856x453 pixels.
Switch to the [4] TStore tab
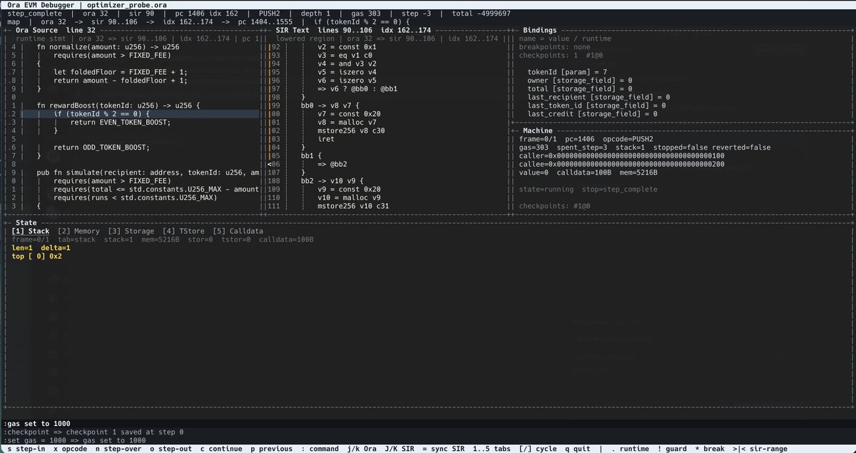point(183,231)
